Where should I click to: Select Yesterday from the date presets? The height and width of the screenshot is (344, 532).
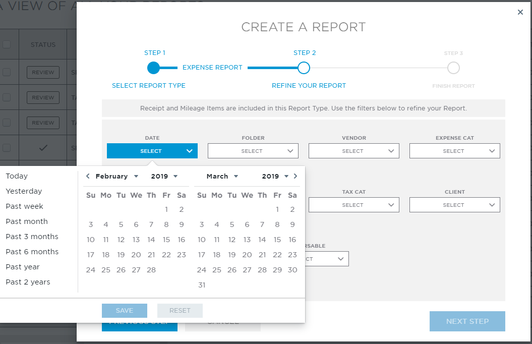(x=24, y=191)
